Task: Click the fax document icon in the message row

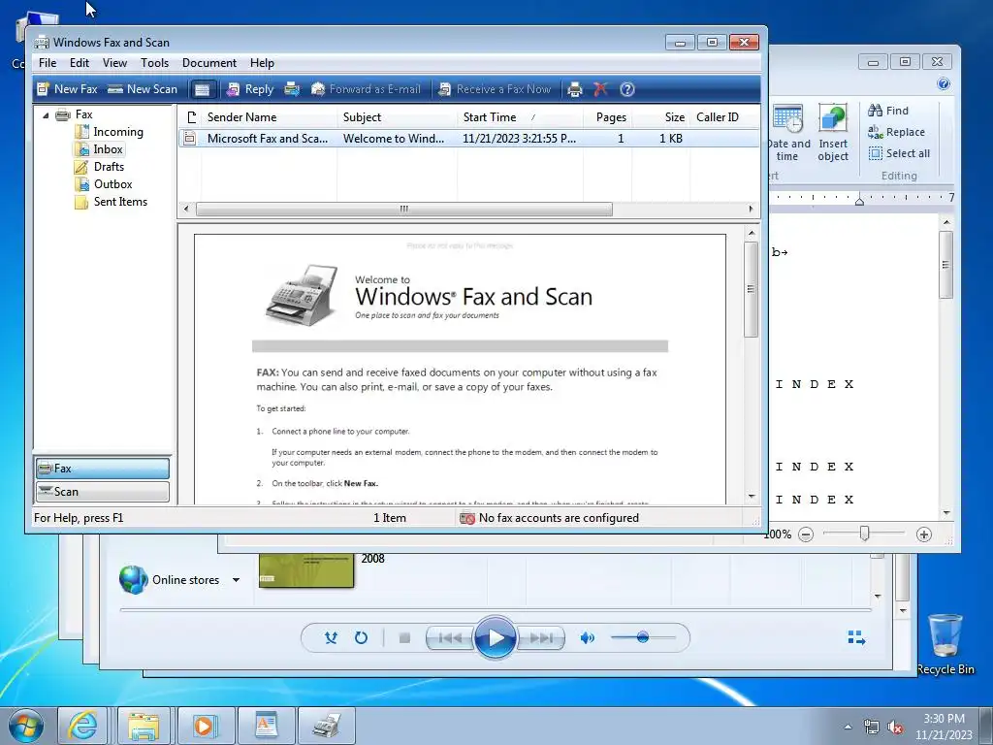Action: tap(189, 138)
